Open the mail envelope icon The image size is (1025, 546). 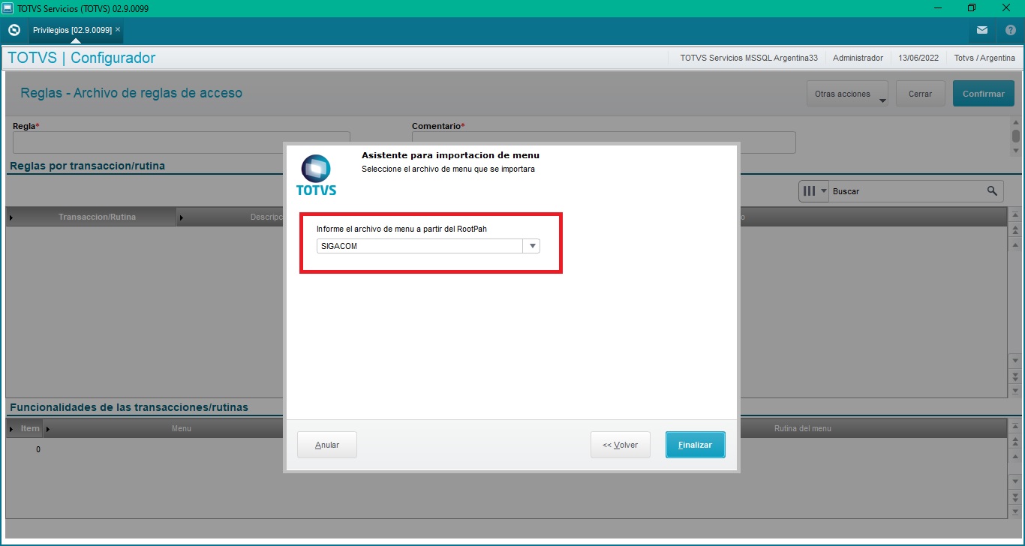click(982, 30)
